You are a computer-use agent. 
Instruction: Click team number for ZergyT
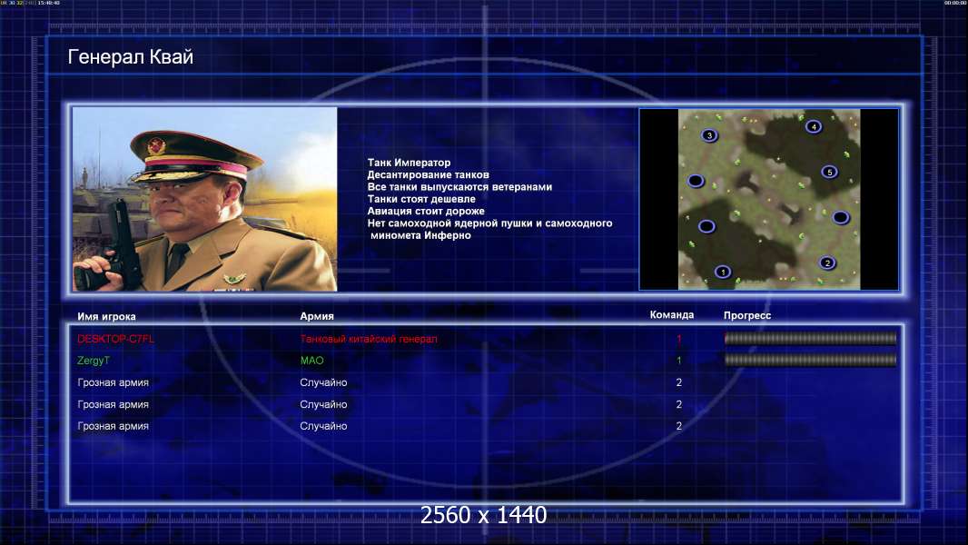(678, 361)
